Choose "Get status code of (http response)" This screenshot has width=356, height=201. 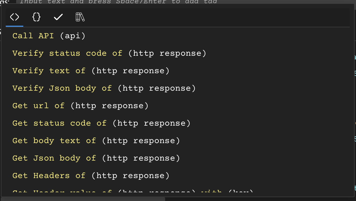(101, 123)
